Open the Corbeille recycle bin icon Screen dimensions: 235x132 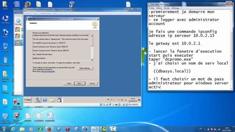tap(6, 47)
